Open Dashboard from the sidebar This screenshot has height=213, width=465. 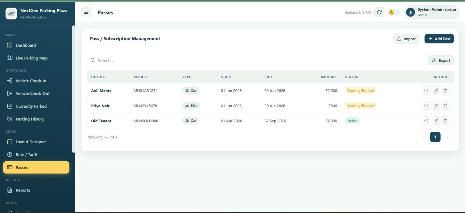[x=36, y=45]
